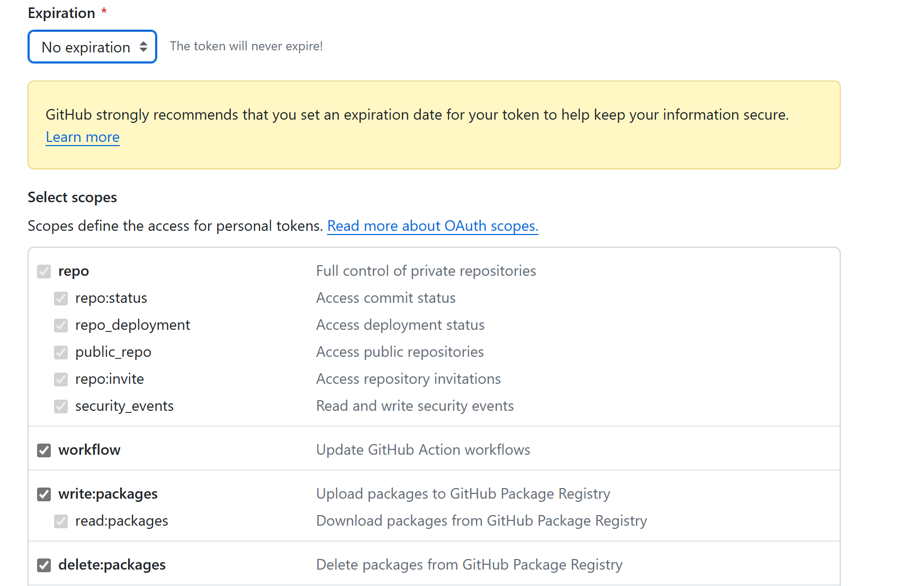Toggle the repo:invite checkbox
The width and height of the screenshot is (908, 586).
point(61,380)
